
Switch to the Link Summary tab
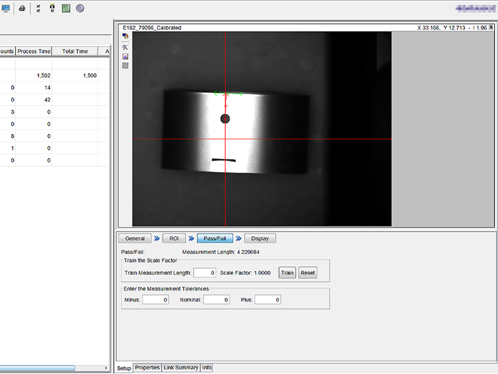click(x=181, y=368)
